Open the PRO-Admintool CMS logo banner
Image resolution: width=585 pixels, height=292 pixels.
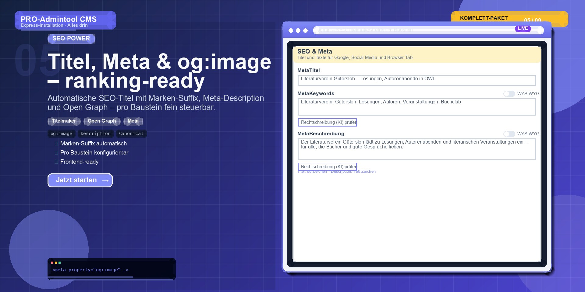tap(65, 20)
